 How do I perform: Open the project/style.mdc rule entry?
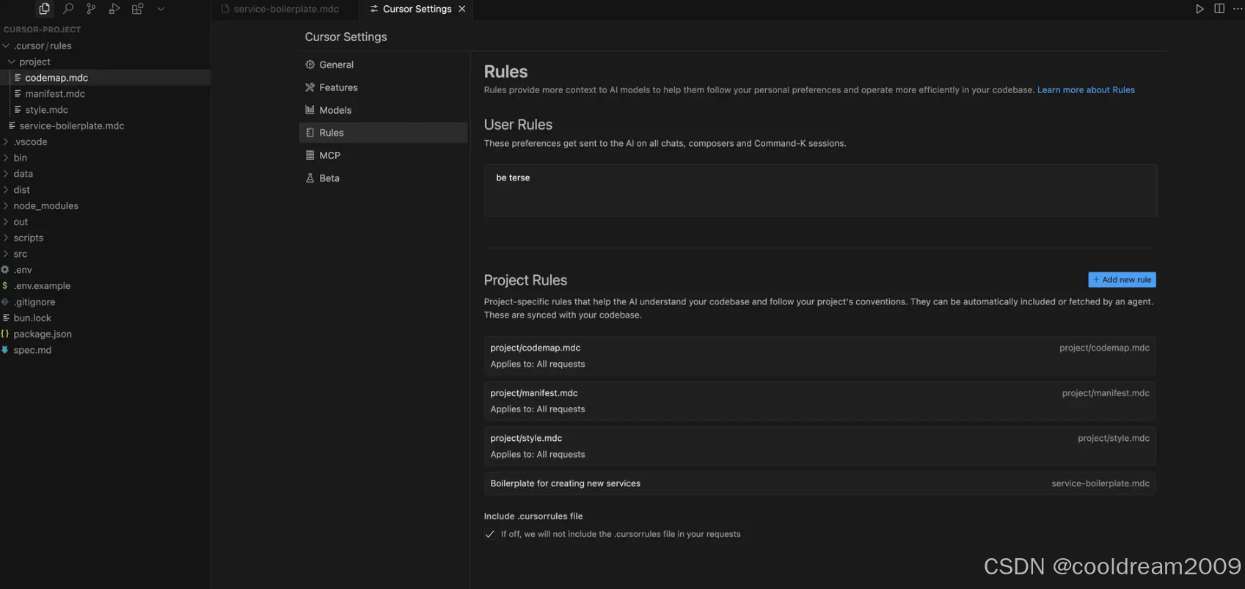819,446
